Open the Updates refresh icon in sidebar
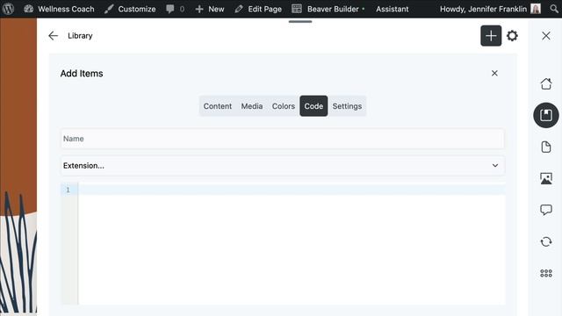 coord(546,242)
